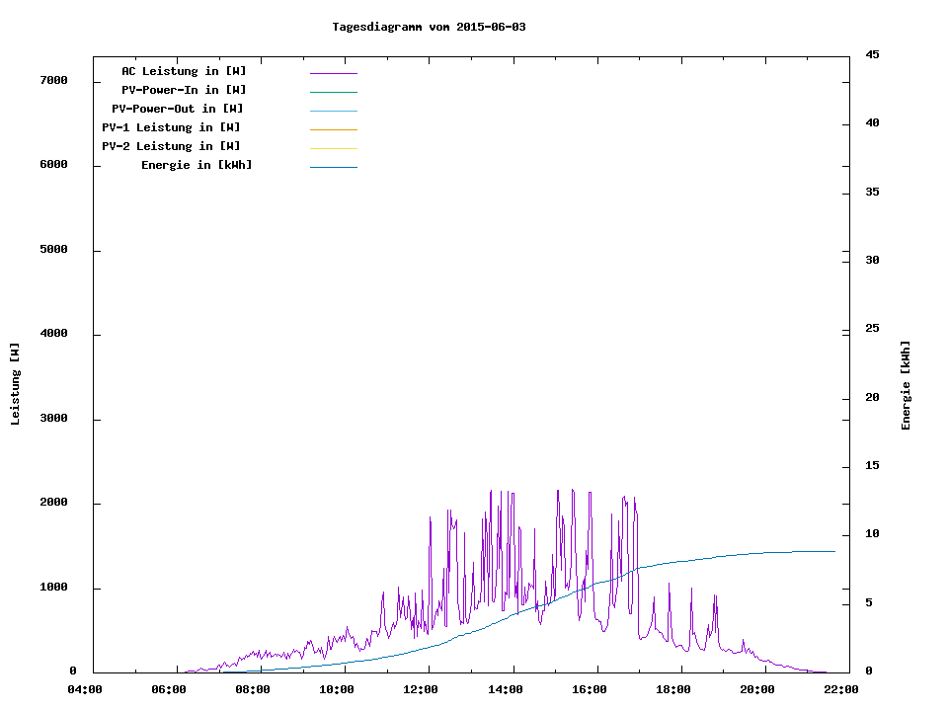Click the PV-1 Leistung in [W] legend label

click(x=171, y=127)
